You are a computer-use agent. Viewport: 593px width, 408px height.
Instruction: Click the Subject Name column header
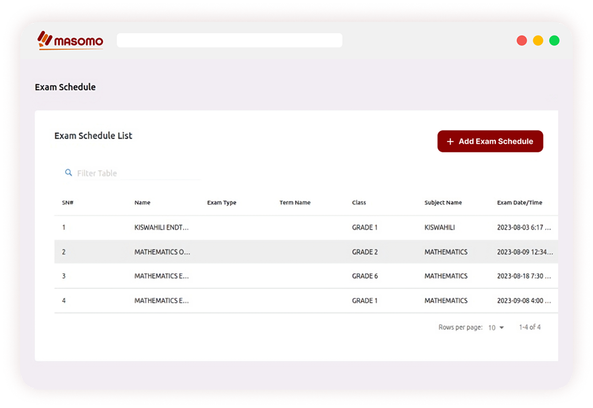pyautogui.click(x=443, y=203)
